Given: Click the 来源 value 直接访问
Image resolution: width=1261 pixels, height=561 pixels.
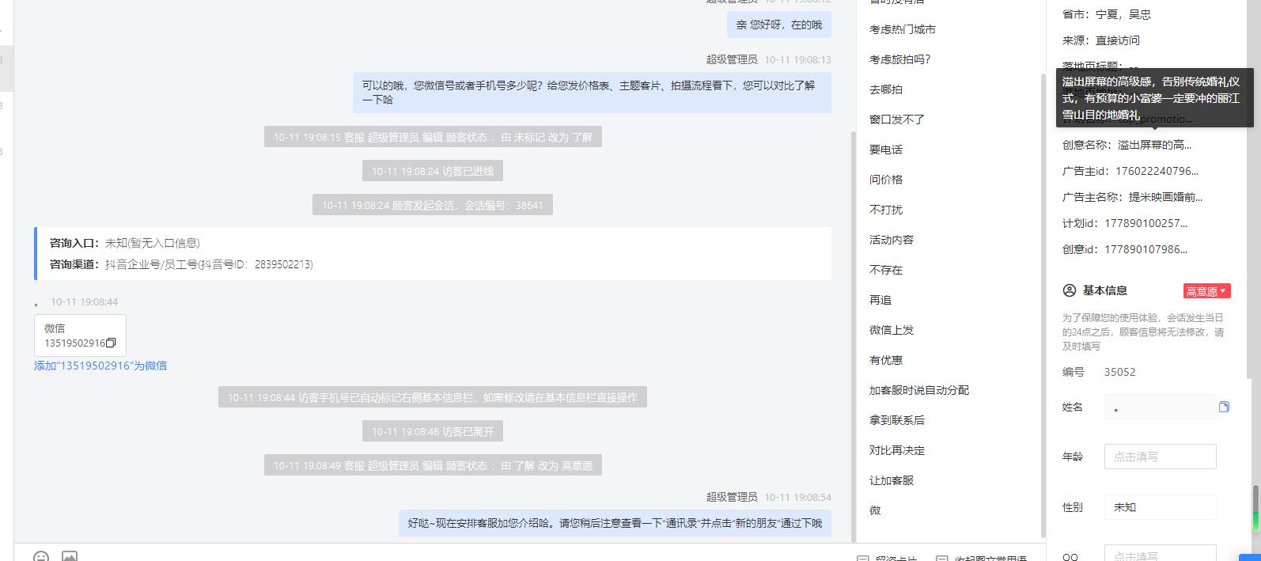Looking at the screenshot, I should tap(1118, 40).
